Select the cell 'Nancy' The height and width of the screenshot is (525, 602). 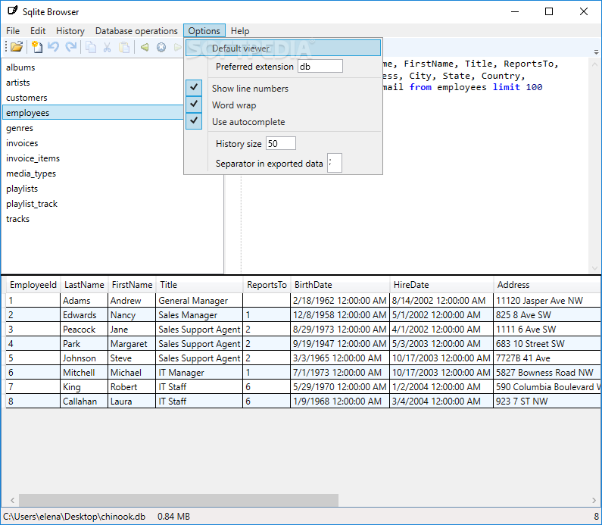[132, 315]
